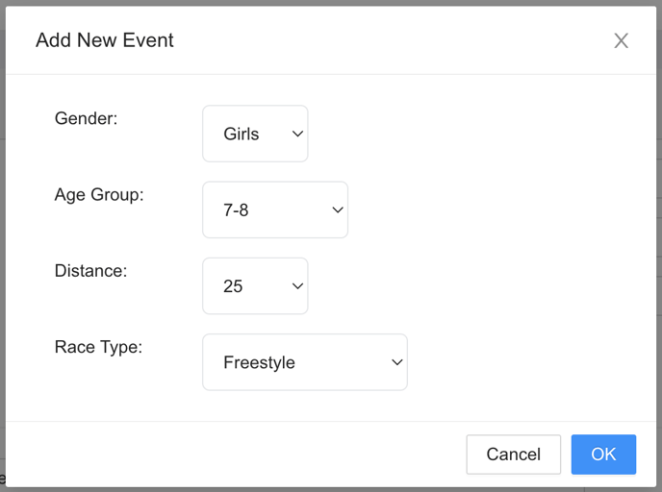Select the 7-8 age value text
This screenshot has height=492, width=662.
[x=236, y=209]
